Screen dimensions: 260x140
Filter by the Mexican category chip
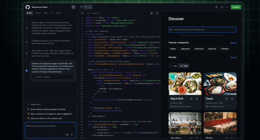[x=212, y=49]
